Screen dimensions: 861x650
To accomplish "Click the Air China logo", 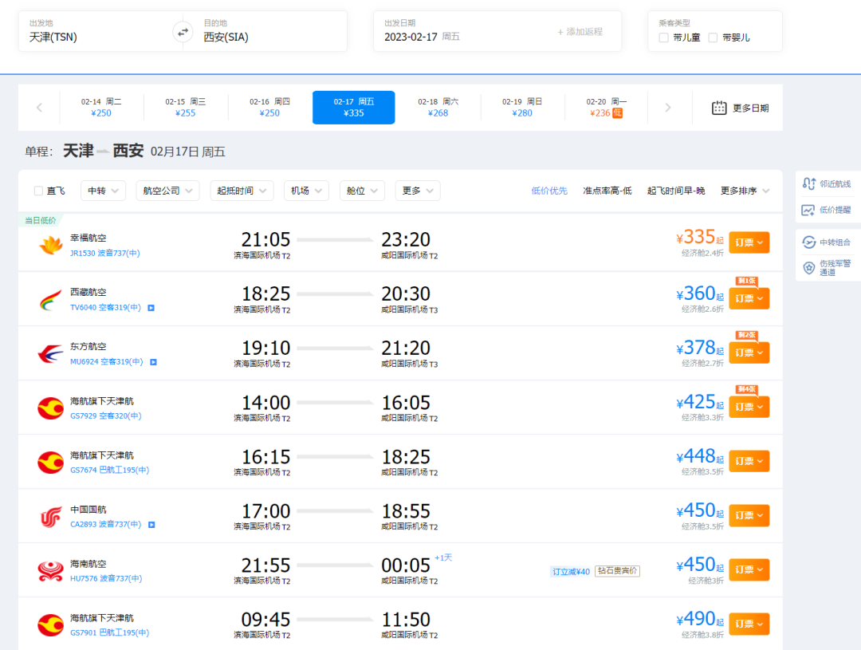I will pyautogui.click(x=50, y=517).
